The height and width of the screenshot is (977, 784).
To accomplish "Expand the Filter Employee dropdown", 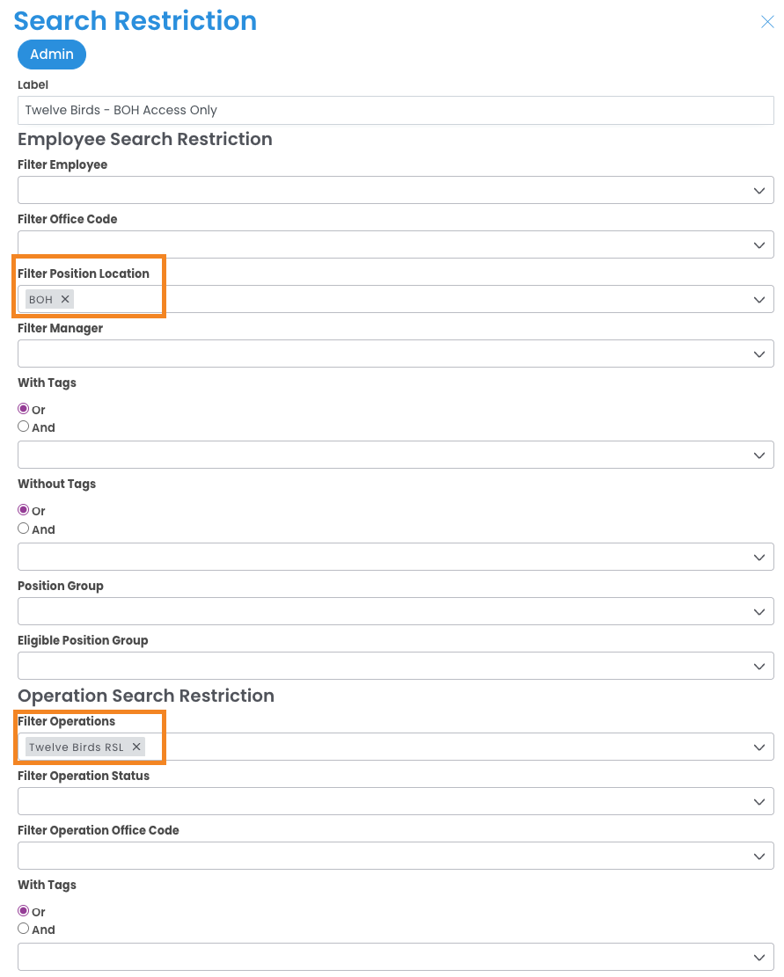I will [758, 190].
